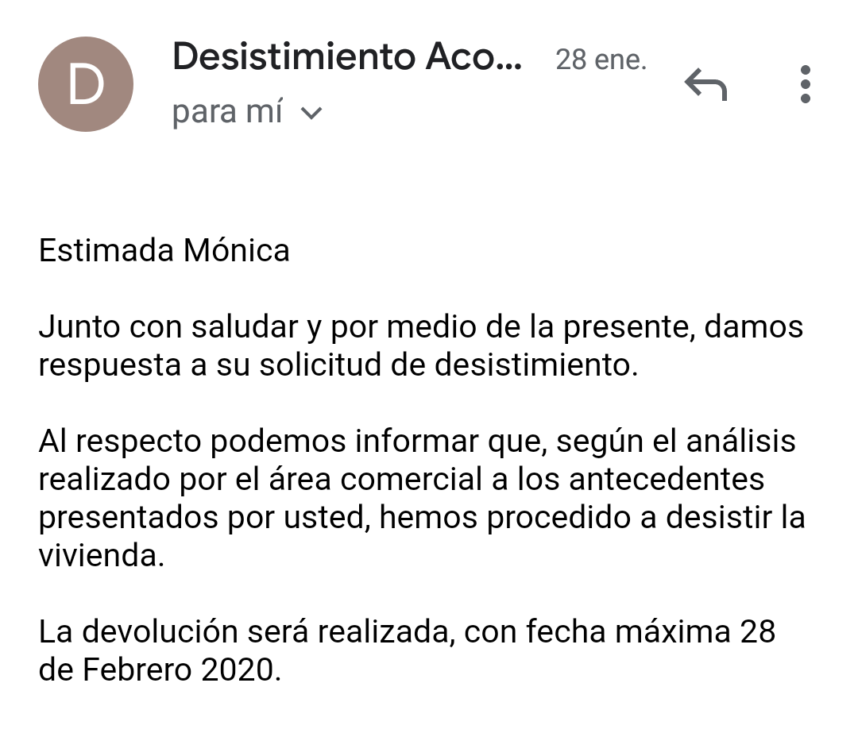The height and width of the screenshot is (737, 858).
Task: Click the word 'antecedentes' in the message
Action: point(667,480)
